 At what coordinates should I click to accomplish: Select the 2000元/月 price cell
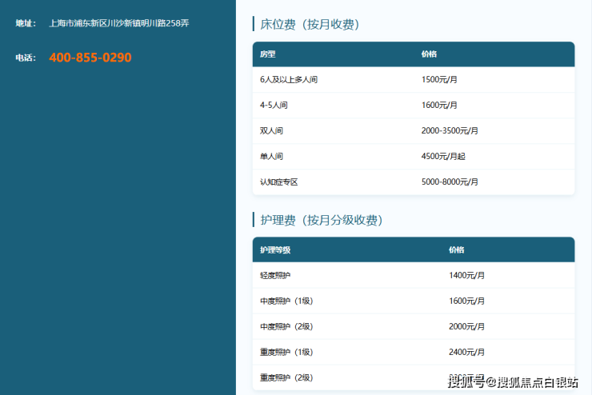(x=467, y=327)
